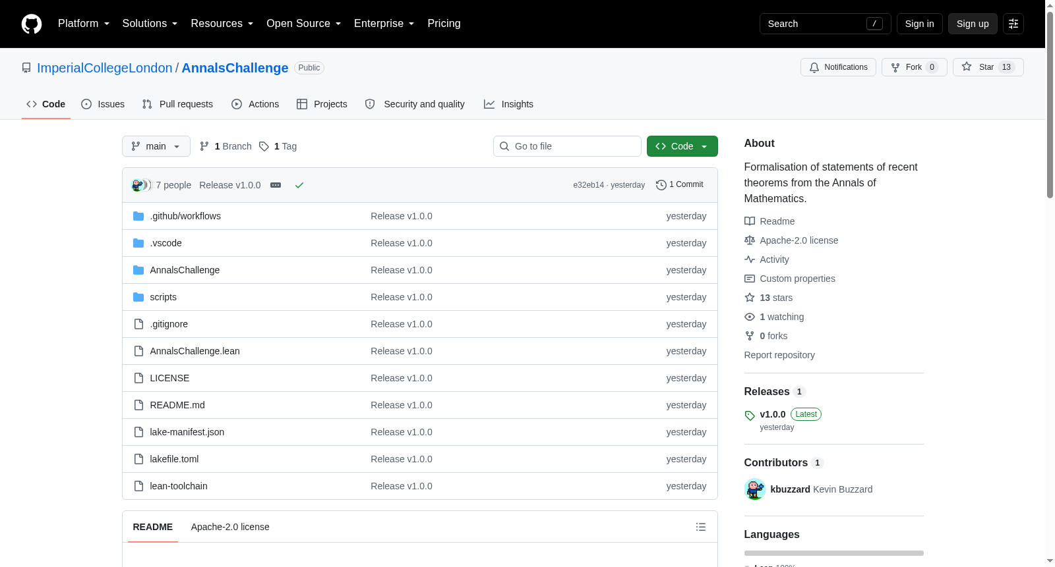This screenshot has height=567, width=1055.
Task: Click the lean-toolchain file icon
Action: 138,486
